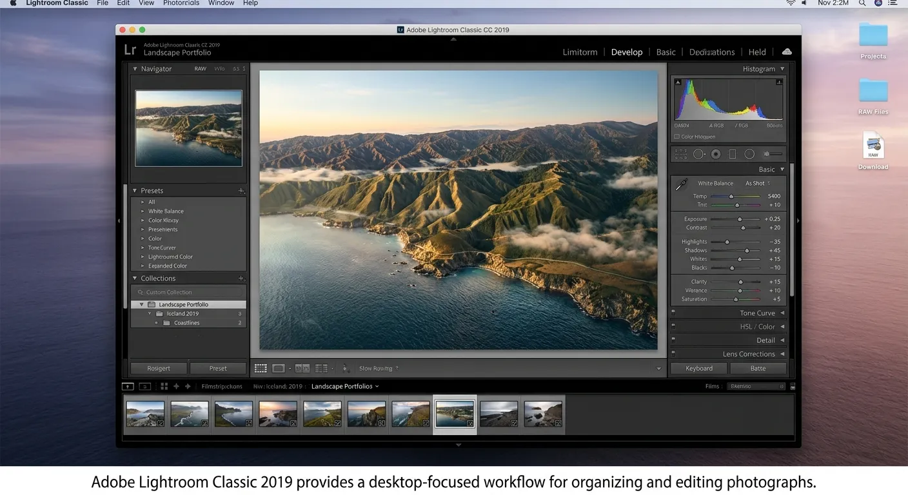Go back using filmstrip left arrow
This screenshot has height=495, width=908.
pos(176,386)
